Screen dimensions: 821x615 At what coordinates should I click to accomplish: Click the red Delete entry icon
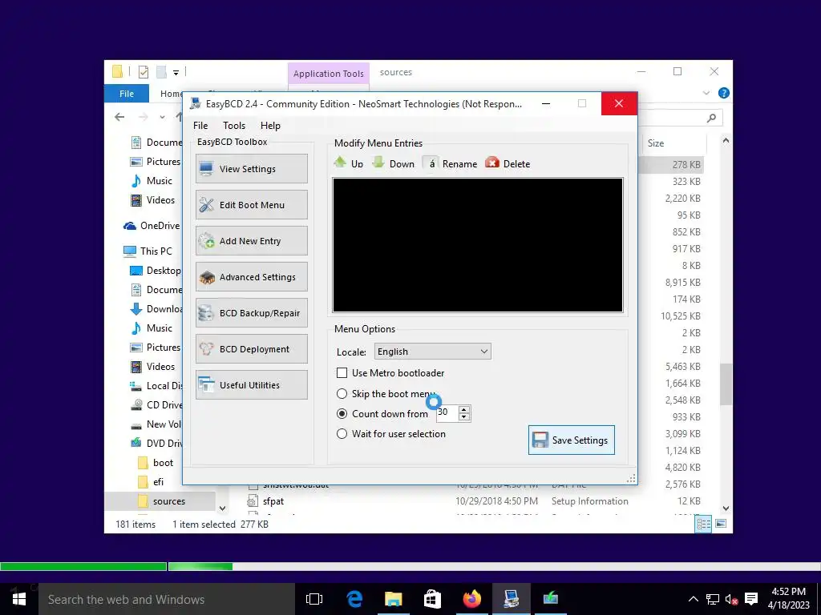tap(491, 163)
